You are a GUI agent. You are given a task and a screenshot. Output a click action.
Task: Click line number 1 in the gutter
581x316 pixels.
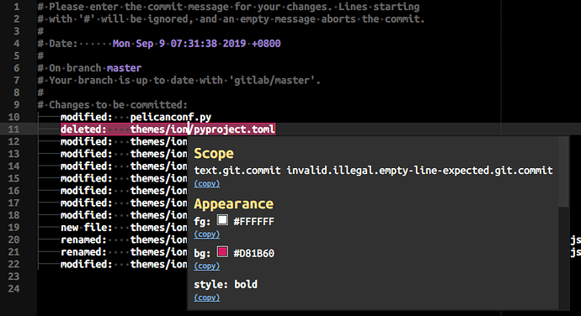[17, 7]
